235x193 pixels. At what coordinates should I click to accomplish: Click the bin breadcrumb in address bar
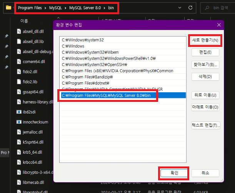(111, 8)
